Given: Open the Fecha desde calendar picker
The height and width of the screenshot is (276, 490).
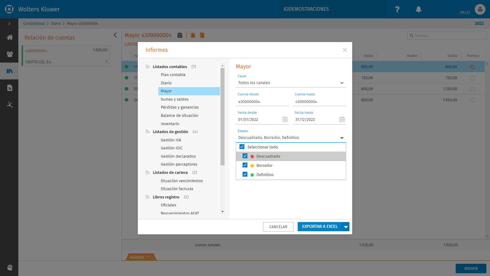Looking at the screenshot, I should 285,119.
